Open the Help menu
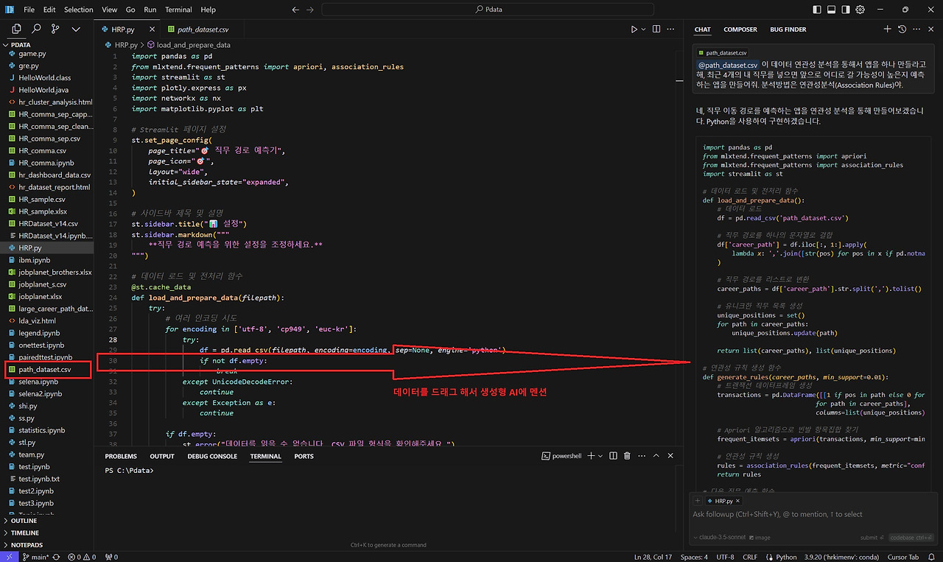 tap(208, 10)
